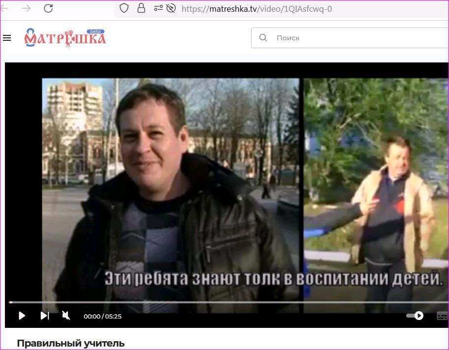This screenshot has height=350, width=449.
Task: Toggle the autoplay switch in player
Action: coord(415,316)
